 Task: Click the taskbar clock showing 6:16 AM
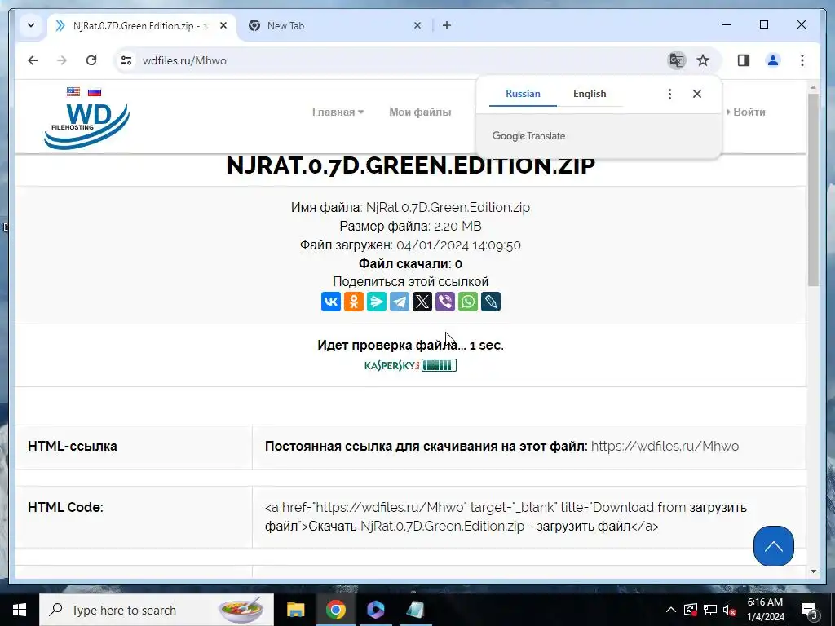pyautogui.click(x=765, y=610)
